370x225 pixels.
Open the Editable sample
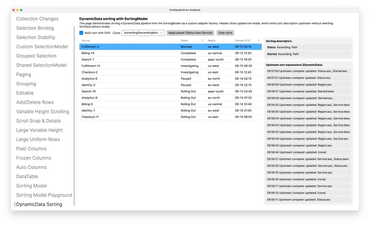[x=25, y=93]
